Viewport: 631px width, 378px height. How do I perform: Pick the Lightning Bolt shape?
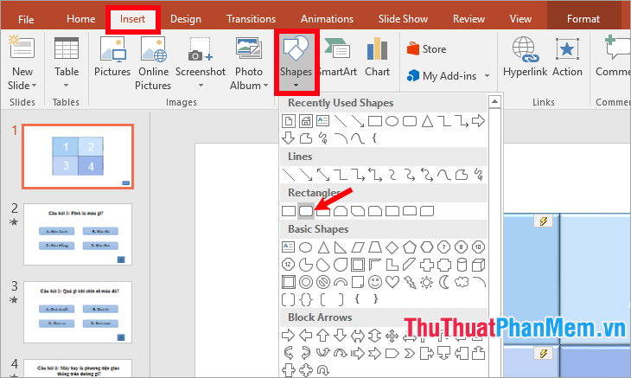pyautogui.click(x=410, y=282)
